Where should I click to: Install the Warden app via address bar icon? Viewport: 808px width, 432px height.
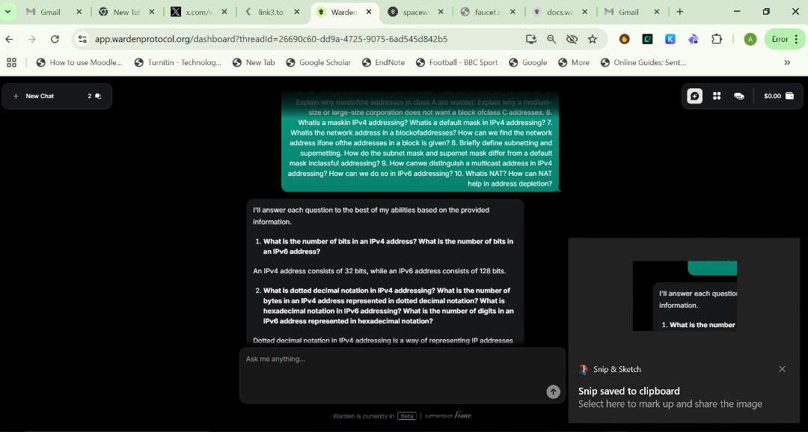click(x=530, y=39)
